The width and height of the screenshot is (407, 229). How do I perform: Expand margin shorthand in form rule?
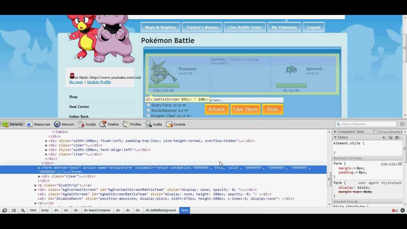click(x=355, y=168)
